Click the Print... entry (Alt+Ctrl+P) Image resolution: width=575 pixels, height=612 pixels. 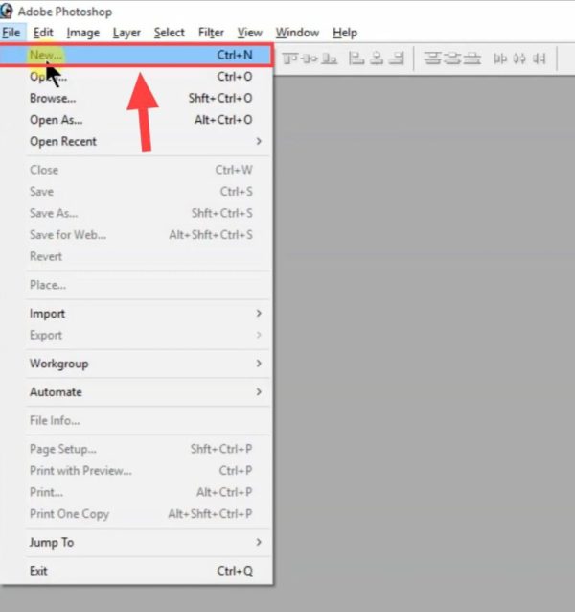coord(135,492)
